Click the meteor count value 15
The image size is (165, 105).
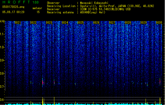click(x=38, y=12)
